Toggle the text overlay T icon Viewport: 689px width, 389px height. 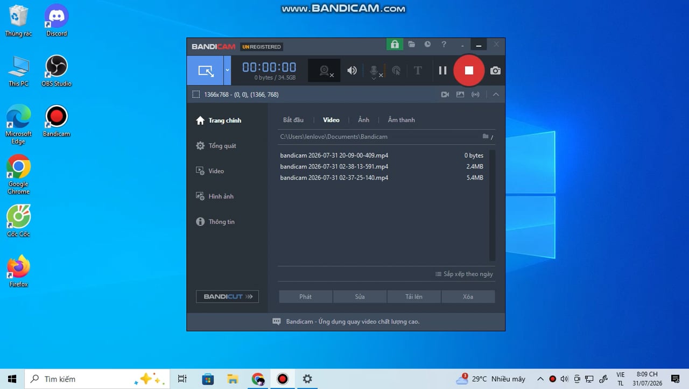point(418,70)
